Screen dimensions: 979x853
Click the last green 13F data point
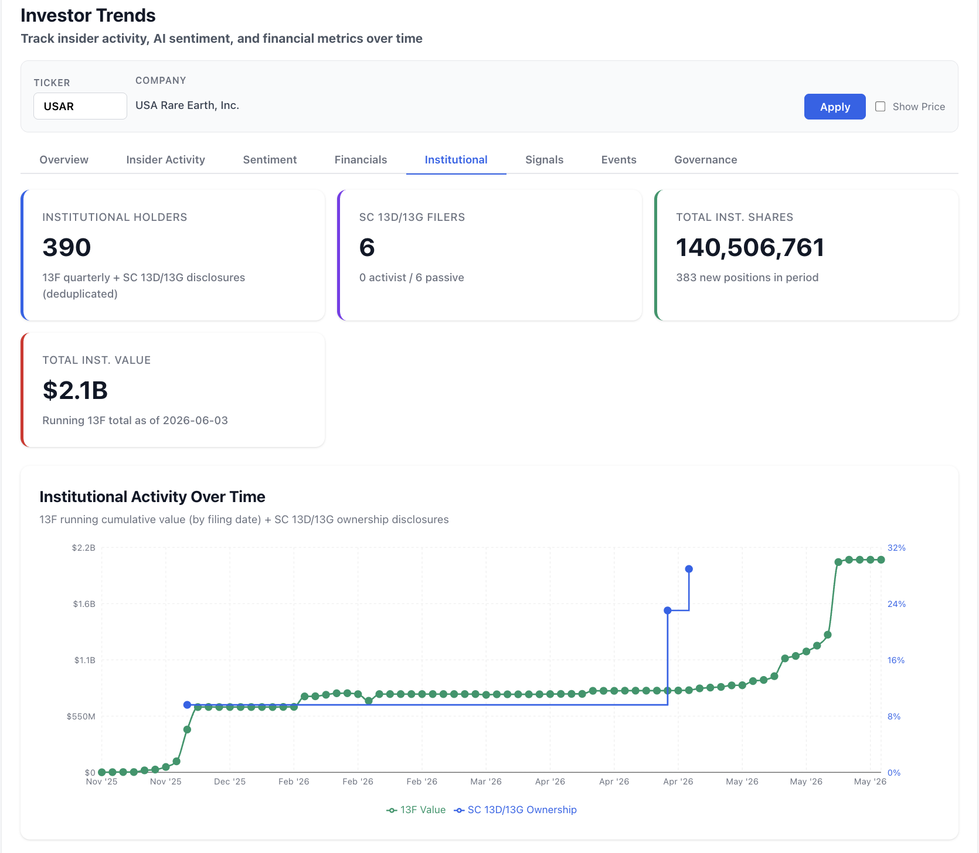(881, 560)
